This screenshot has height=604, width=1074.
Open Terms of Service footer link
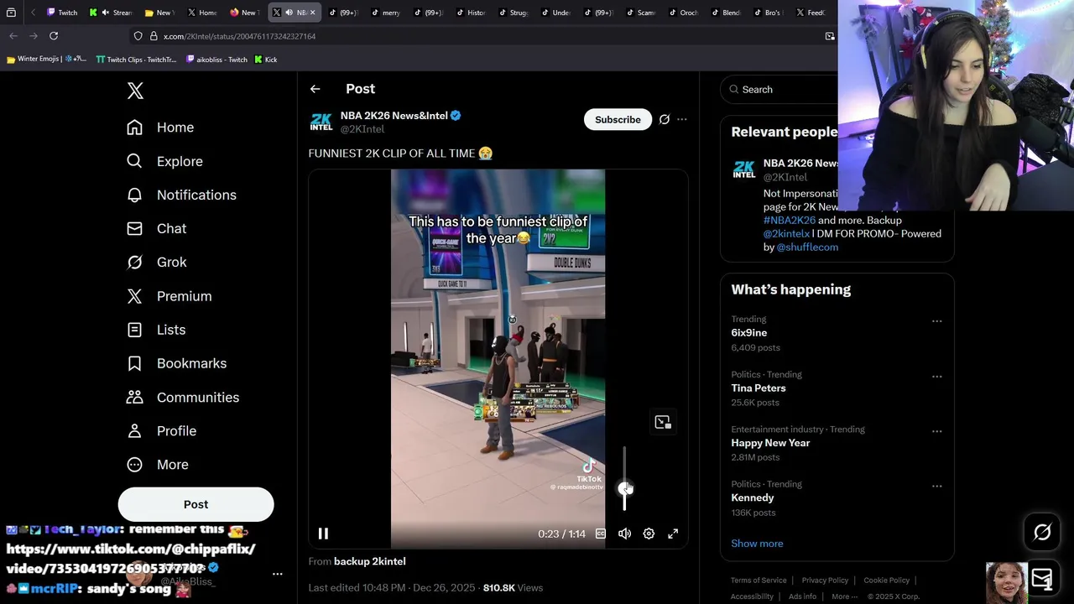[x=759, y=581]
